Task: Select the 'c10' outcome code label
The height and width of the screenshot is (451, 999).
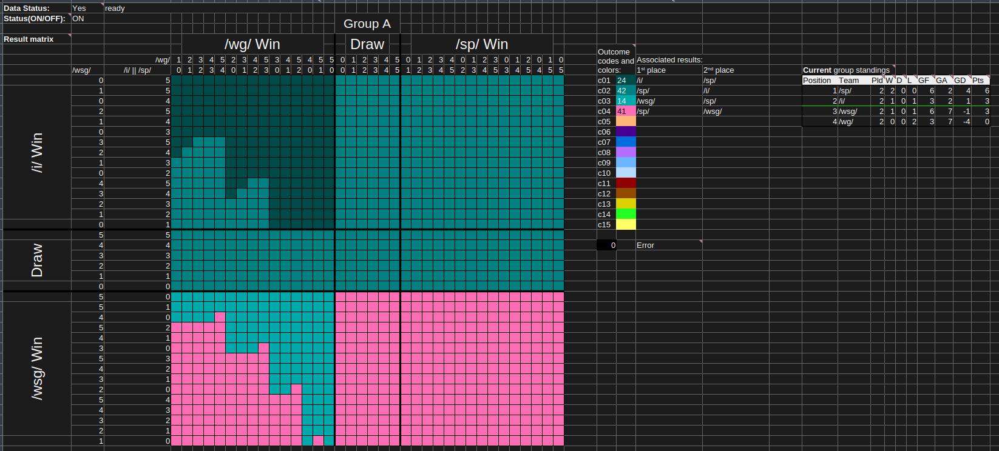Action: pyautogui.click(x=604, y=173)
